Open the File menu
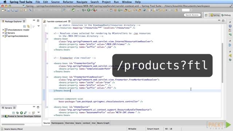 click(38, 2)
